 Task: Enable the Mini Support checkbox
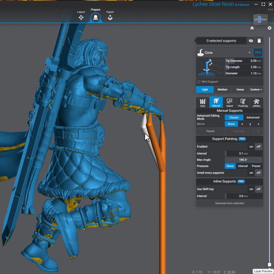coord(199,82)
